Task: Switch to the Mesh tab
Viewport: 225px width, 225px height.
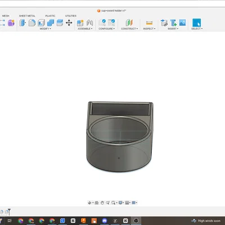Action: (x=6, y=16)
